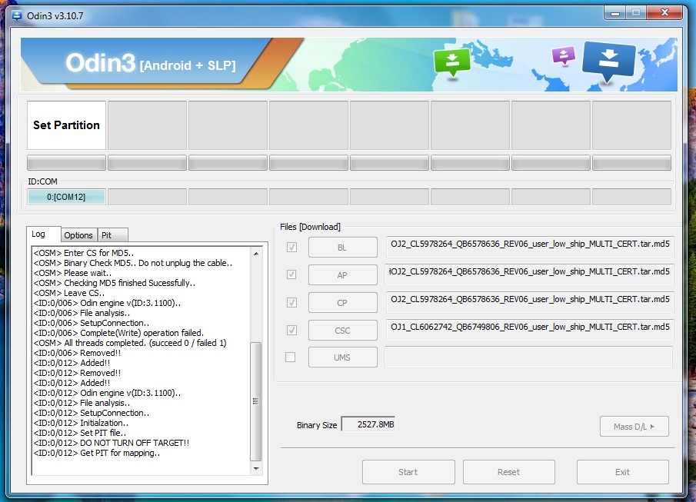Toggle the CSC file checkbox
Viewport: 696px width, 502px height.
pyautogui.click(x=291, y=330)
